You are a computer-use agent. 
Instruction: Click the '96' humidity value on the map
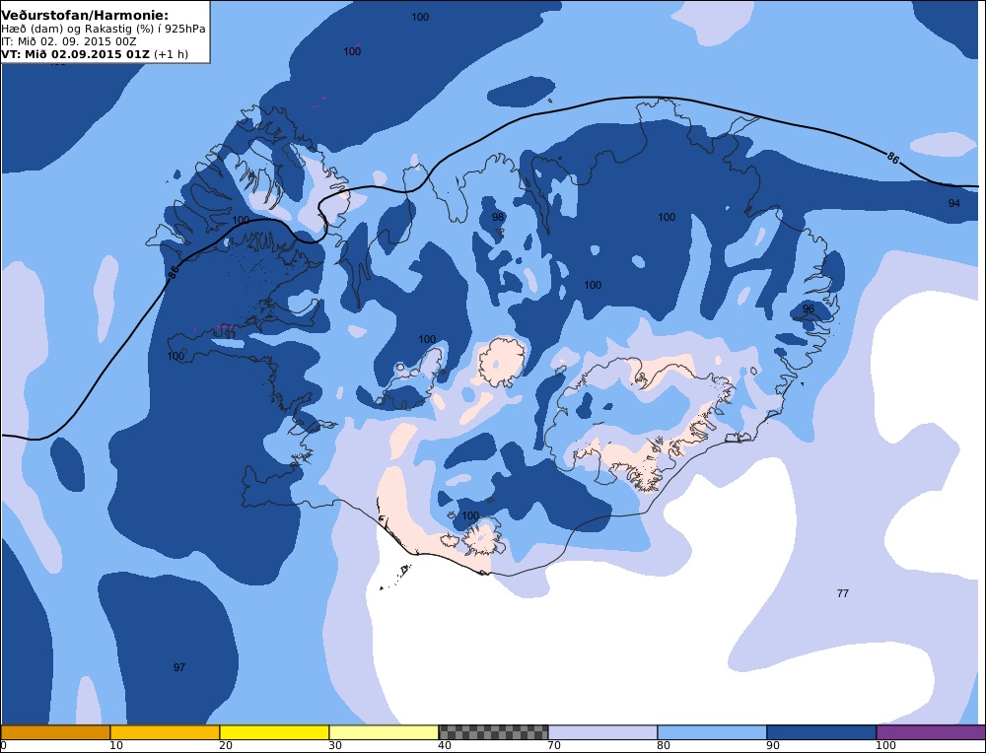coord(809,308)
